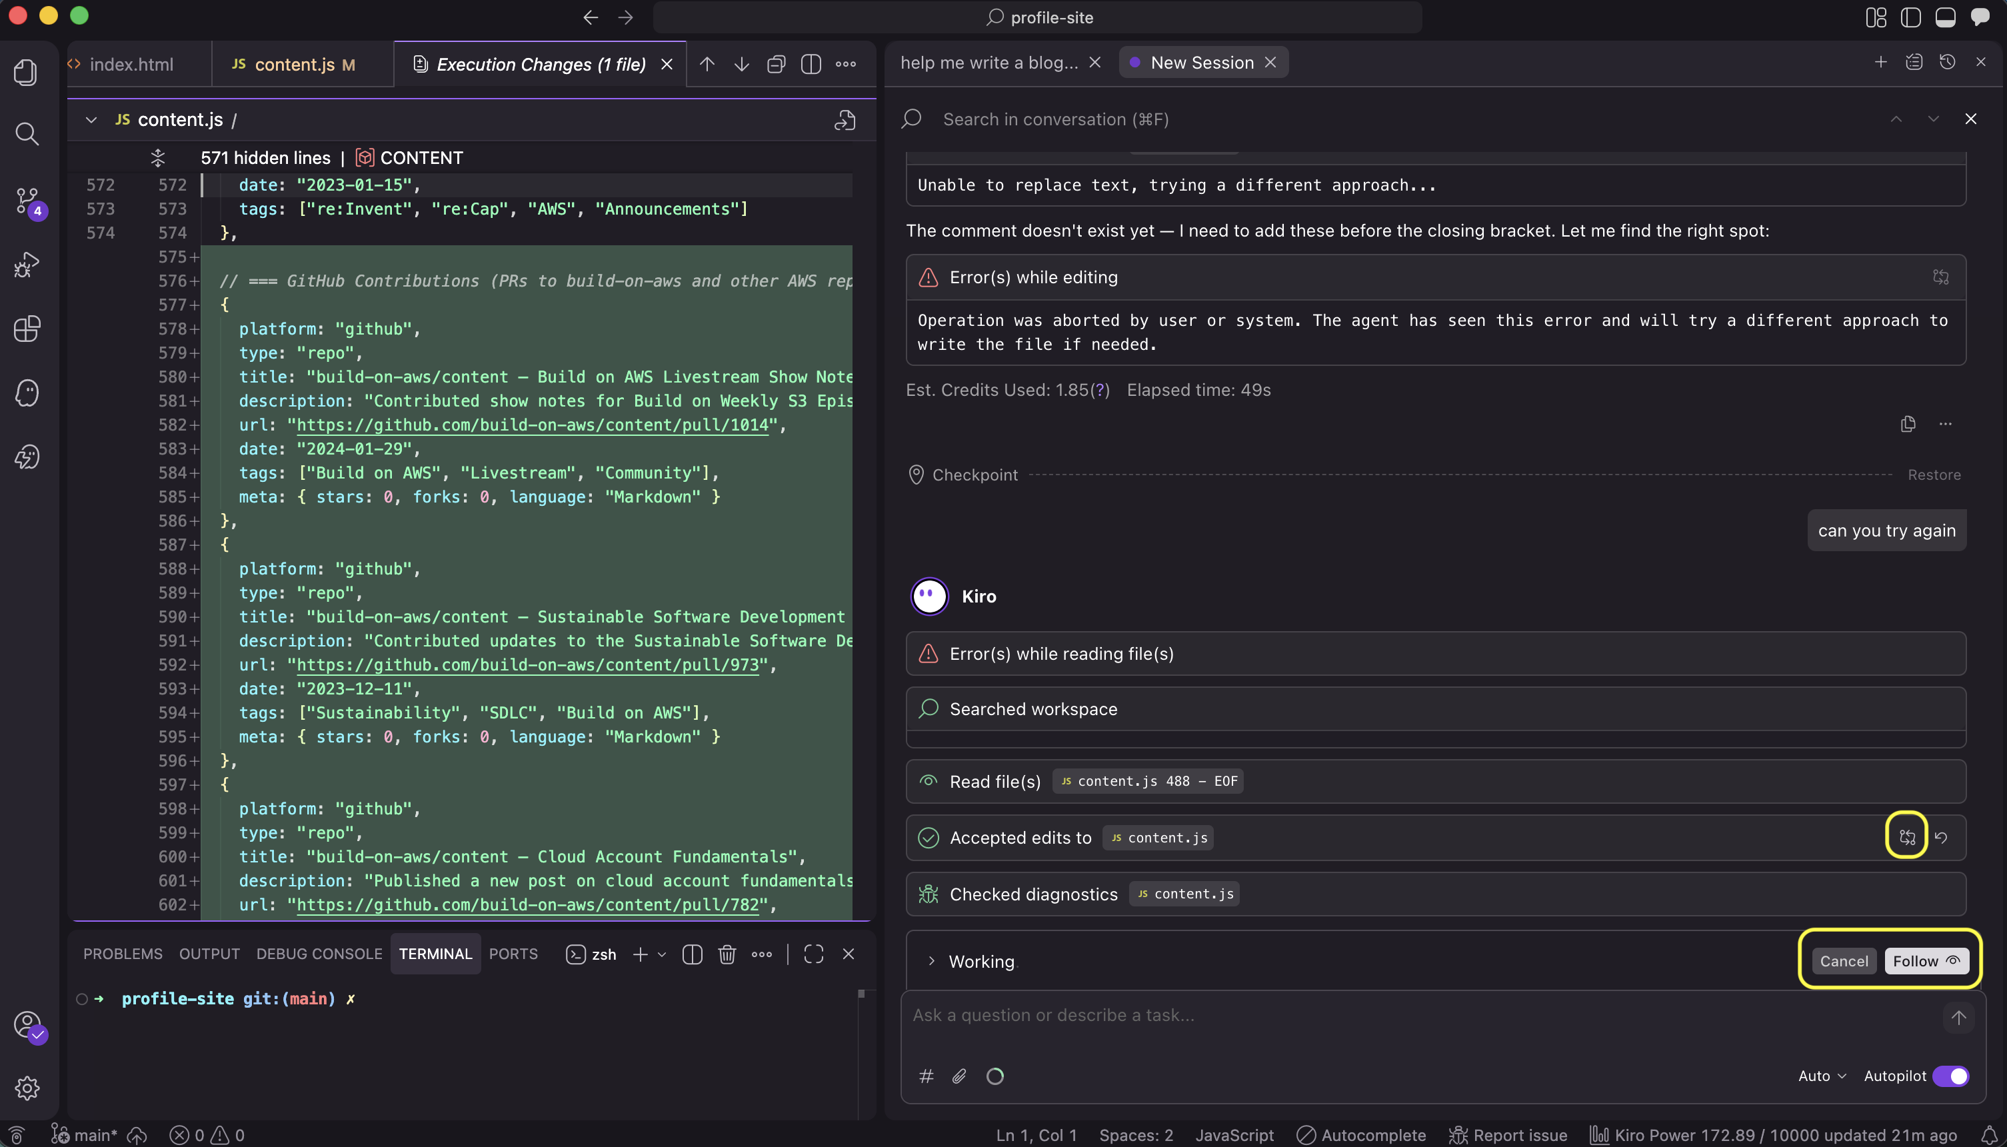Switch to the index.html tab
Viewport: 2007px width, 1147px height.
(131, 65)
